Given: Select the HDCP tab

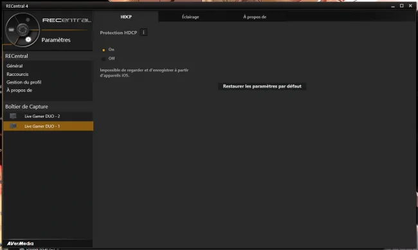Looking at the screenshot, I should click(x=126, y=17).
